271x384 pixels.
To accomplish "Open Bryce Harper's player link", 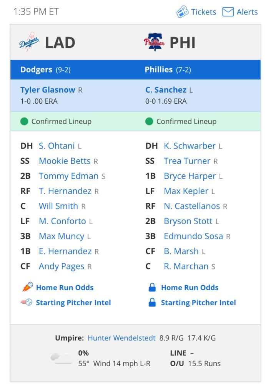I will pyautogui.click(x=190, y=176).
